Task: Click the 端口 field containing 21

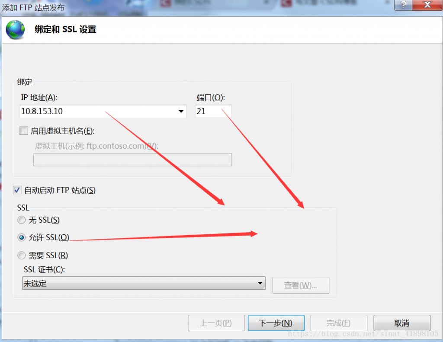Action: [213, 111]
